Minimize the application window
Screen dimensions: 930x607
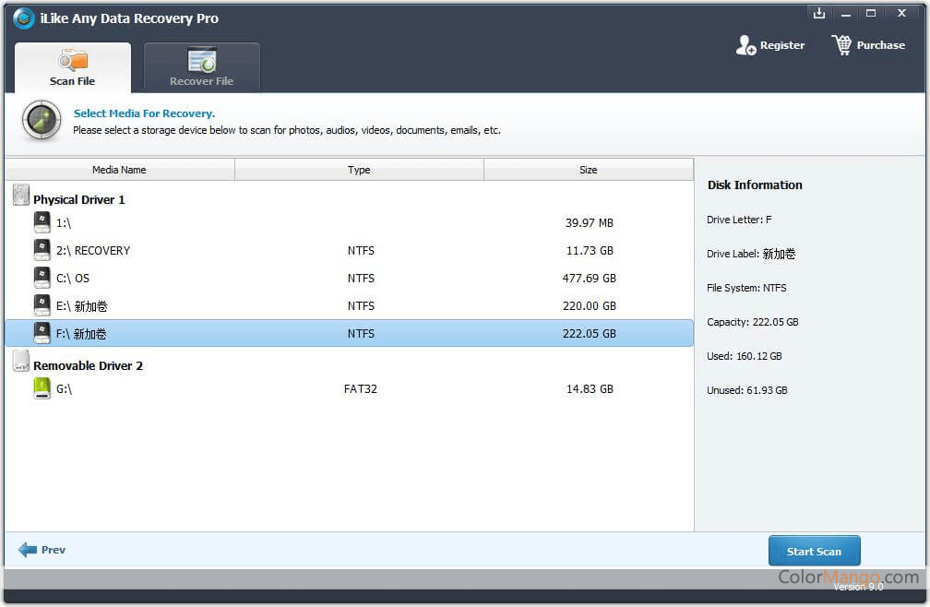[846, 13]
